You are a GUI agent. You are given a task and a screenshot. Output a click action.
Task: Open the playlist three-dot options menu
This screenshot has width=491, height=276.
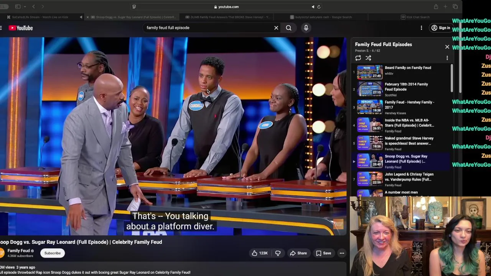[x=447, y=58]
